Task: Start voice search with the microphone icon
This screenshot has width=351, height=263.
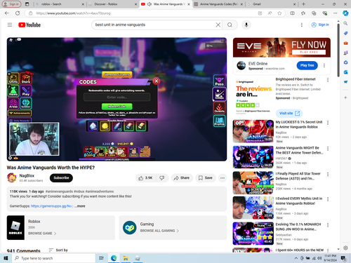Action: click(x=246, y=25)
